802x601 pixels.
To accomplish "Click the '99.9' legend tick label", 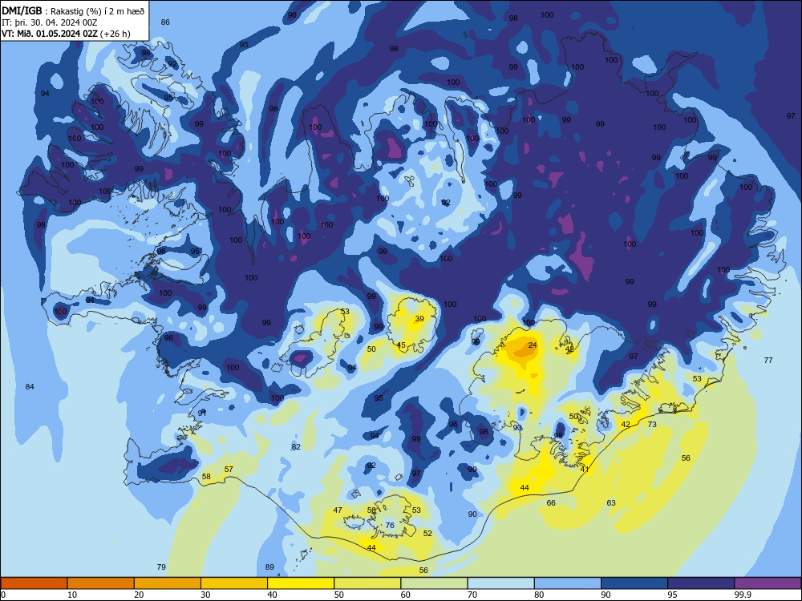I will [x=743, y=595].
